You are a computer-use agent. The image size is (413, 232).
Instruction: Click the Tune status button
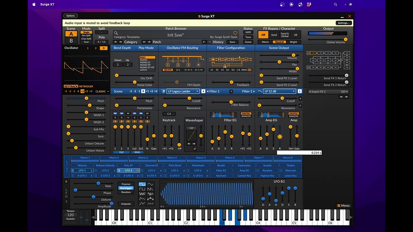(248, 37)
